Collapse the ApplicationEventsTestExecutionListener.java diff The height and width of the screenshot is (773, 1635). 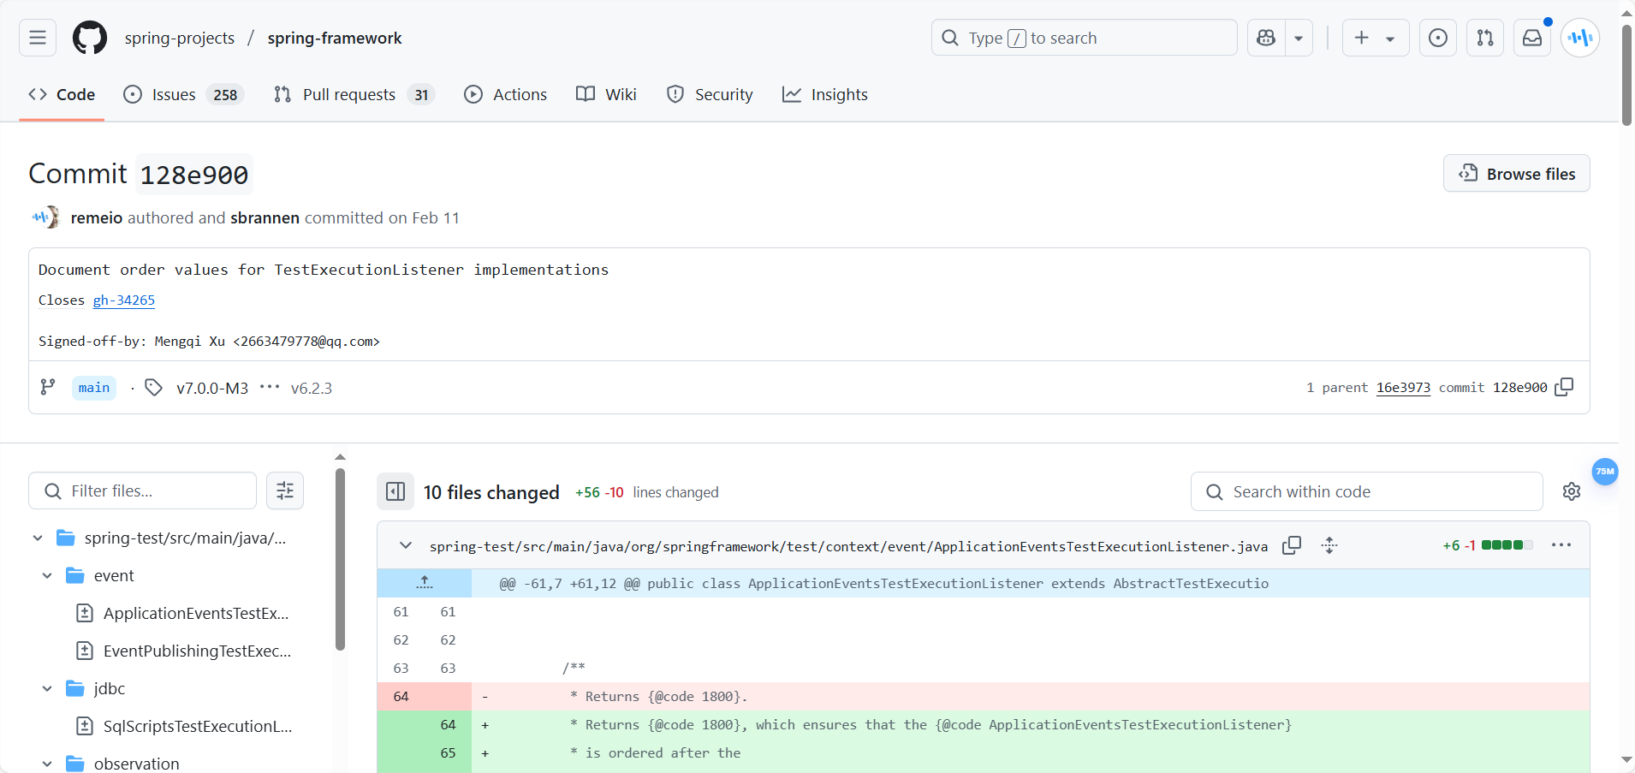pyautogui.click(x=406, y=545)
